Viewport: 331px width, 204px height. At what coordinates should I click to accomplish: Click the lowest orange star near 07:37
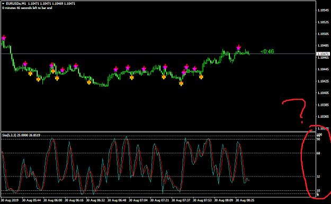181,84
